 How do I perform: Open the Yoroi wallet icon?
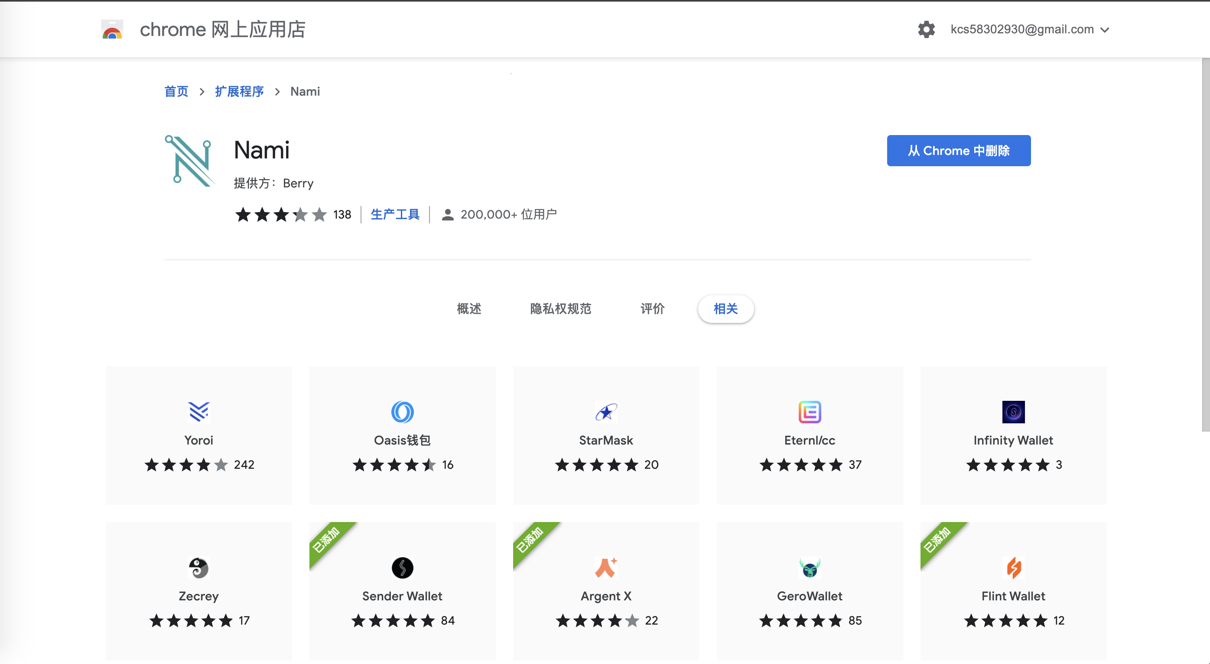(x=198, y=412)
